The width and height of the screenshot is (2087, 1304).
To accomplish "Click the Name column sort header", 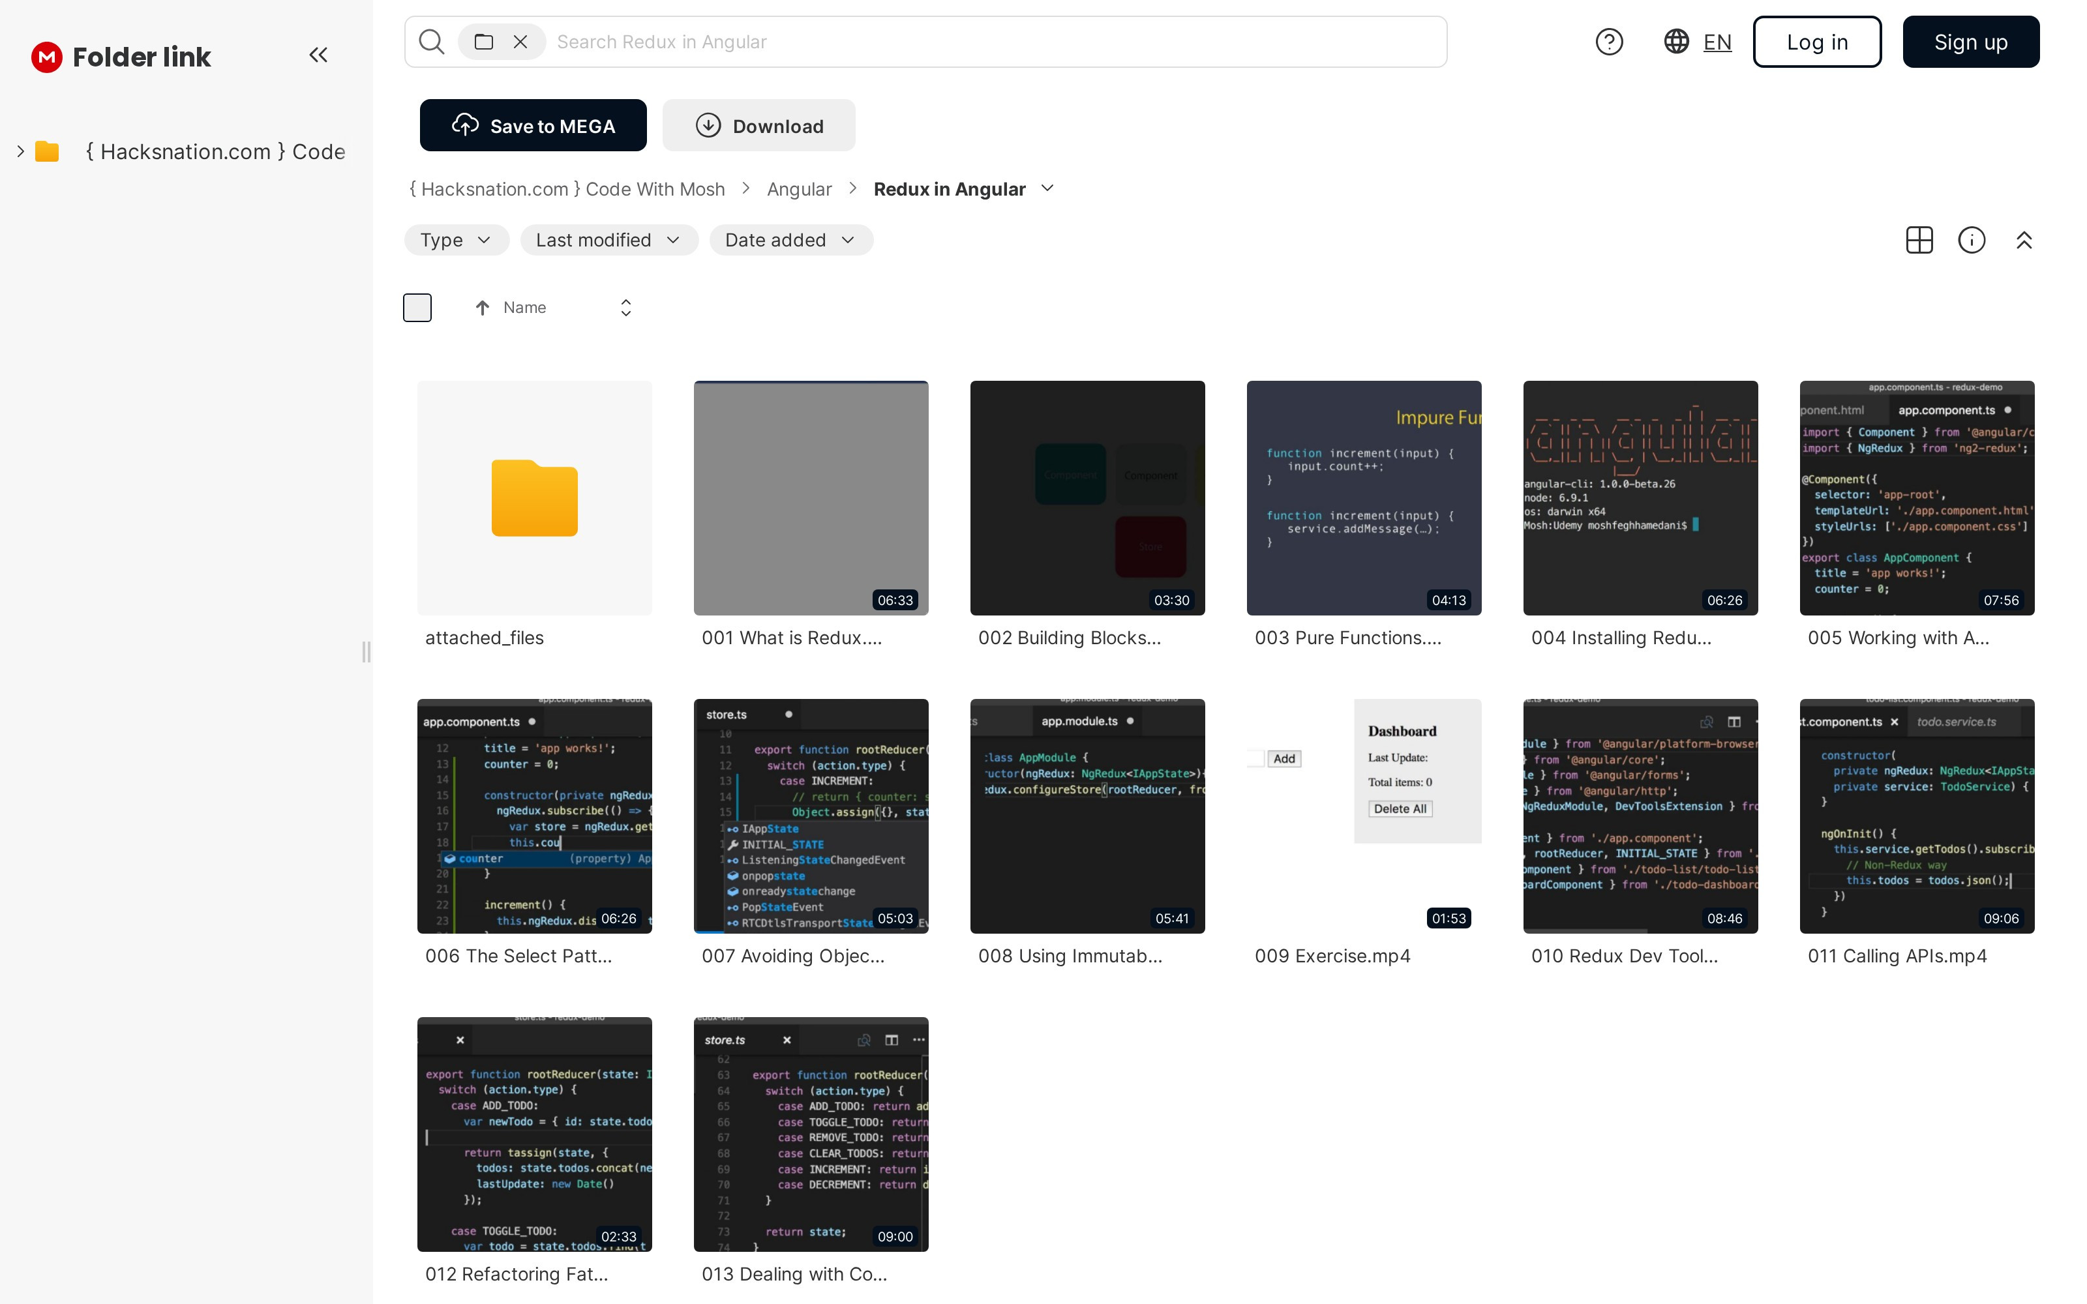I will pos(524,308).
